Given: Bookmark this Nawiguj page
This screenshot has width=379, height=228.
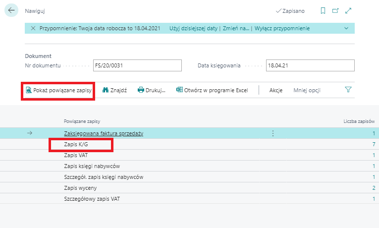Looking at the screenshot, I should pos(323,10).
